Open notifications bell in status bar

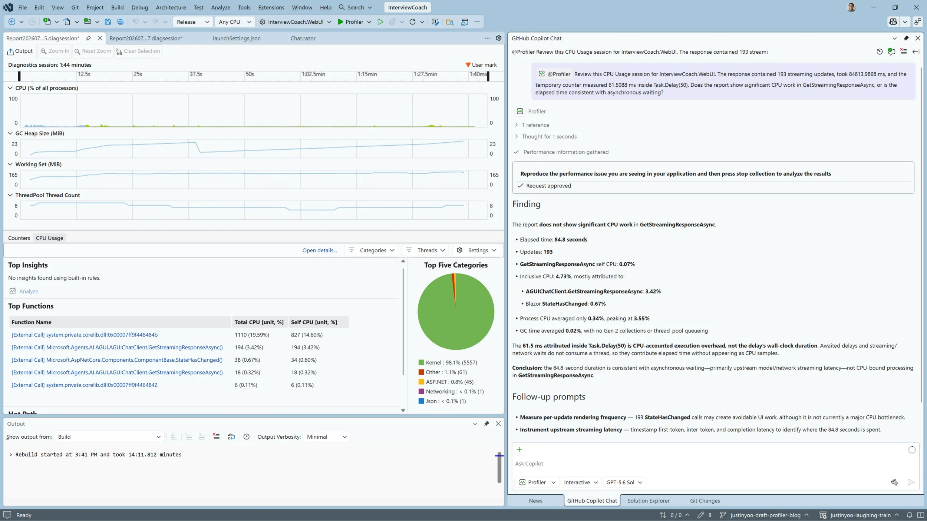[x=909, y=515]
